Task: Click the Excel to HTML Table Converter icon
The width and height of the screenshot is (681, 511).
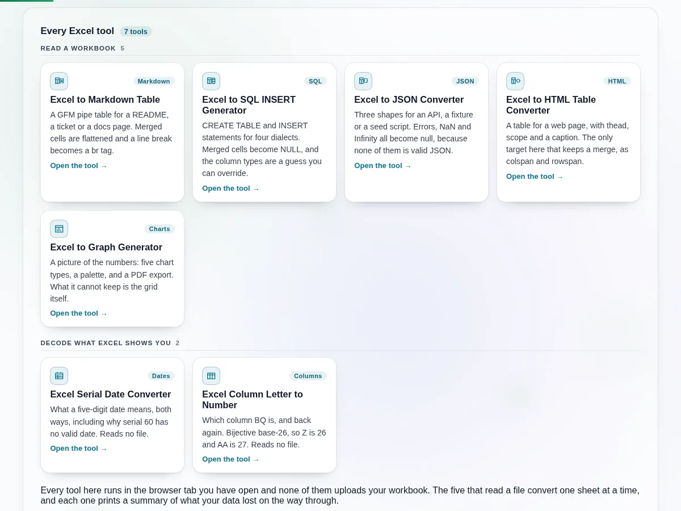Action: tap(515, 81)
